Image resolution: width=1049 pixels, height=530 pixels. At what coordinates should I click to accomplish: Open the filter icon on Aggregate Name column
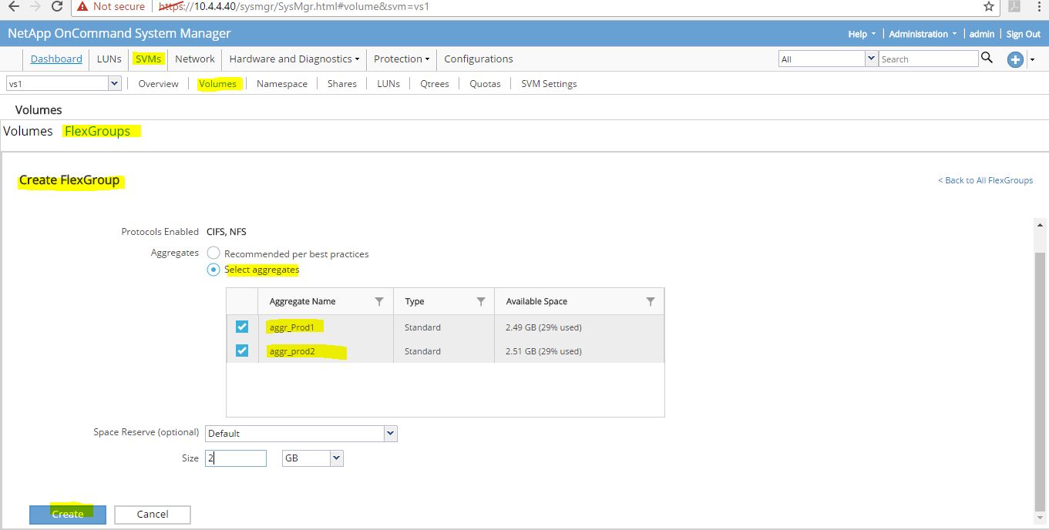(378, 300)
